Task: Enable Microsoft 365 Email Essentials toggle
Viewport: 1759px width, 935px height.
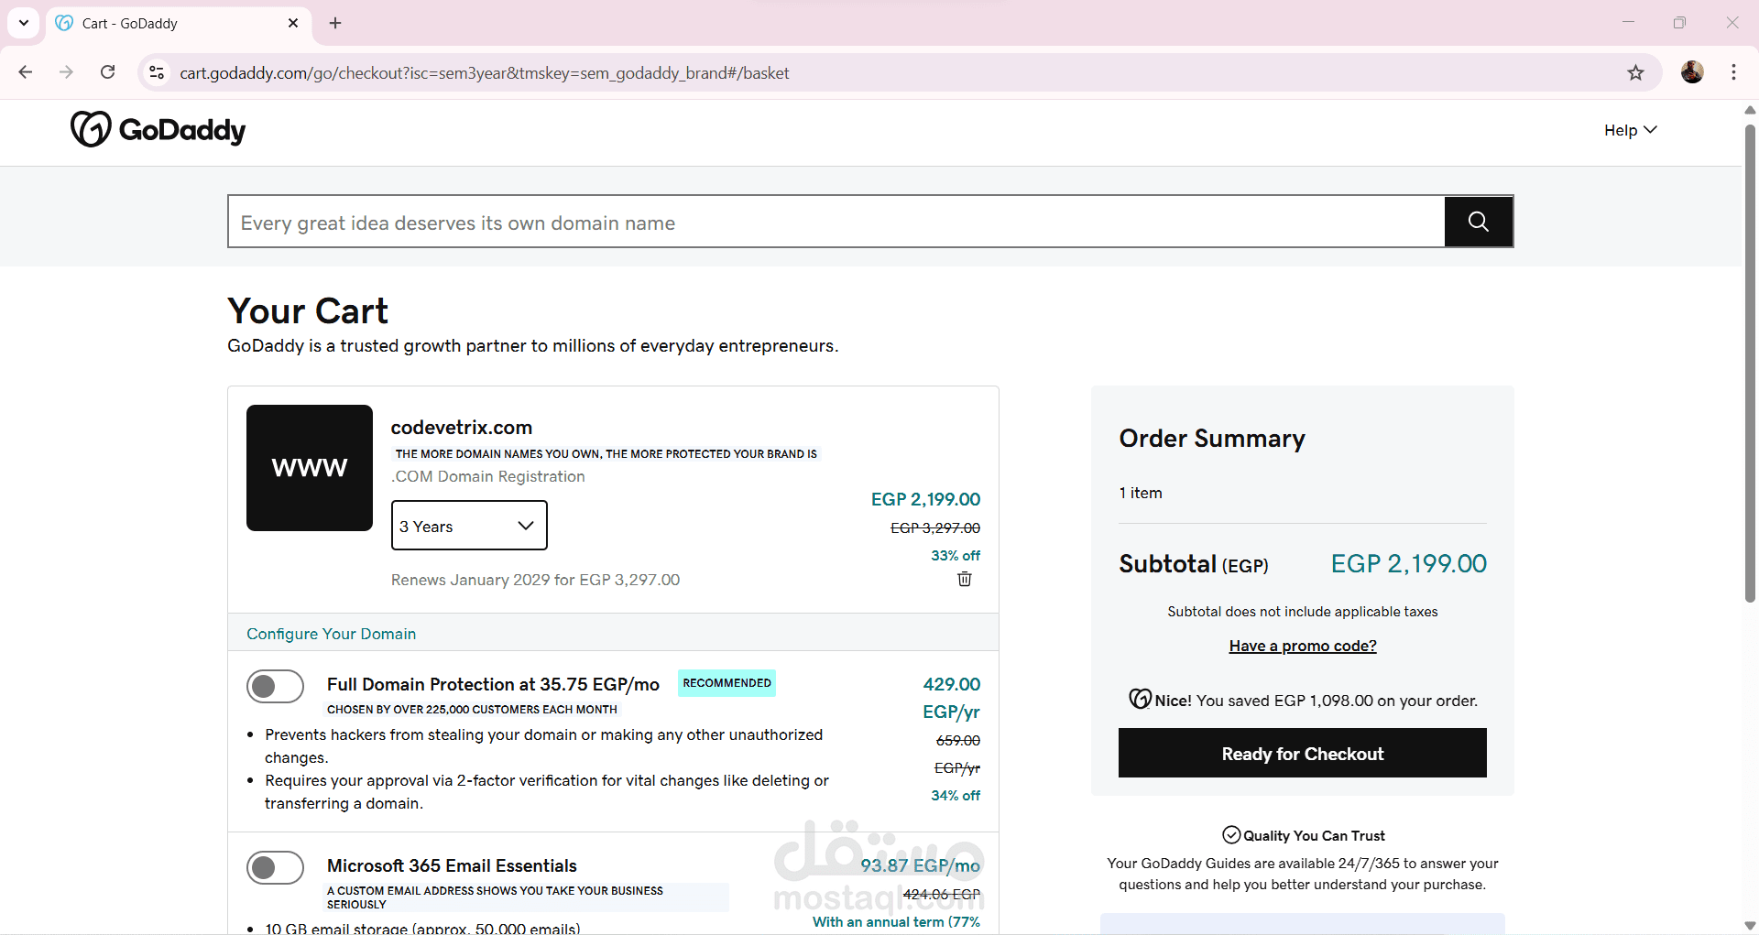Action: pos(275,867)
